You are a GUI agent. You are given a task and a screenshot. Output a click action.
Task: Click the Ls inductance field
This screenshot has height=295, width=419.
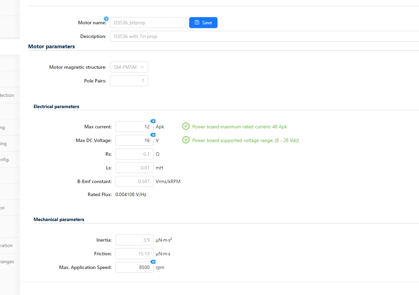[135, 168]
